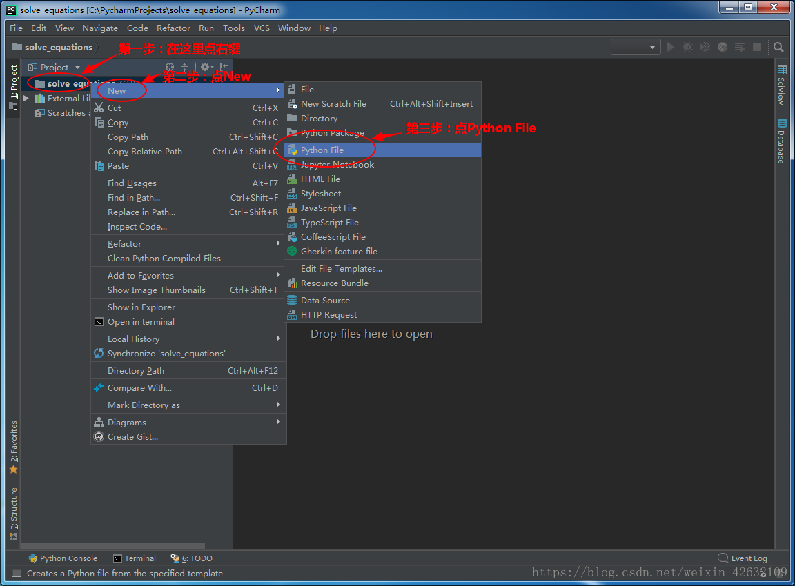The width and height of the screenshot is (795, 586).
Task: Toggle the 1: Project side tab
Action: [x=14, y=87]
